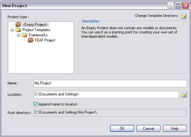
Task: Click the Location path field
Action: point(106,94)
